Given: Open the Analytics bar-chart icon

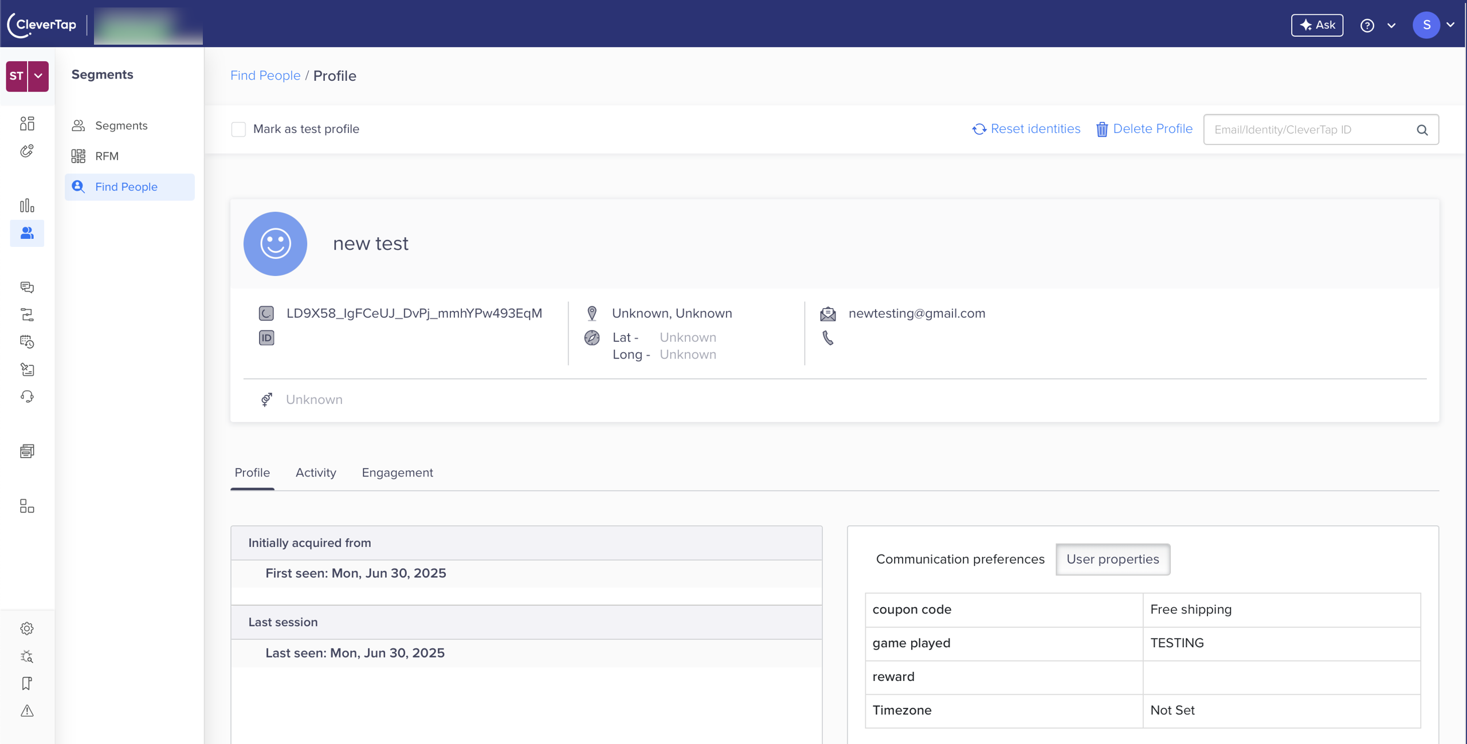Looking at the screenshot, I should 27,205.
